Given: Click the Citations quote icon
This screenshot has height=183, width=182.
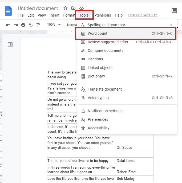Looking at the screenshot, I should point(83,59).
